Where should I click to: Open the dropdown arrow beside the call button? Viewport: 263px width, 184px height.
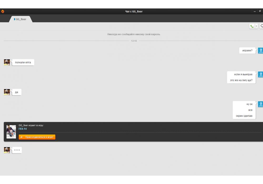click(256, 26)
